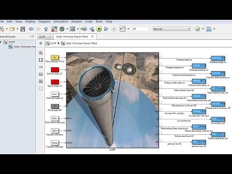Viewport: 232px width, 174px height.
Task: Click the SCPP model icon in breadcrumb
Action: pyautogui.click(x=47, y=43)
